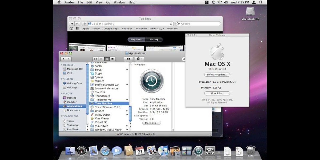320x160 pixels.
Task: Switch Finder to list view
Action: pos(101,59)
